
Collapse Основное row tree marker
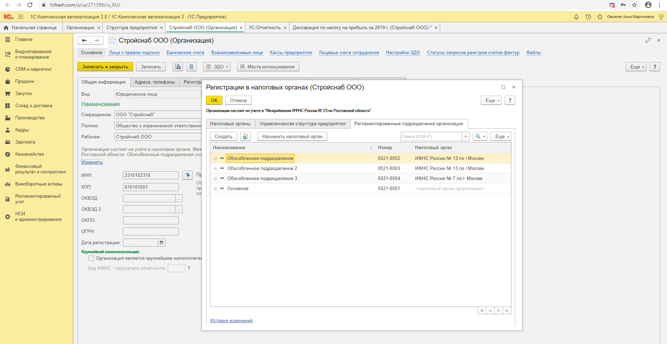(x=215, y=189)
